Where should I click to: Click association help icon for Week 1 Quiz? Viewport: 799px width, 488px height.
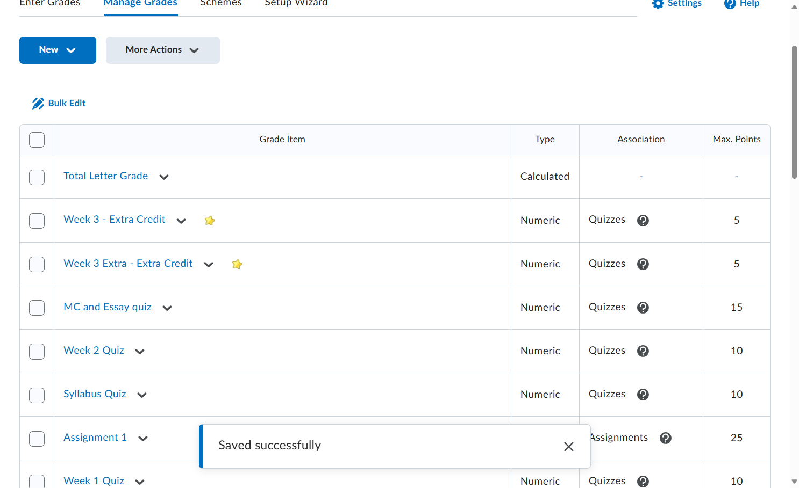click(643, 482)
